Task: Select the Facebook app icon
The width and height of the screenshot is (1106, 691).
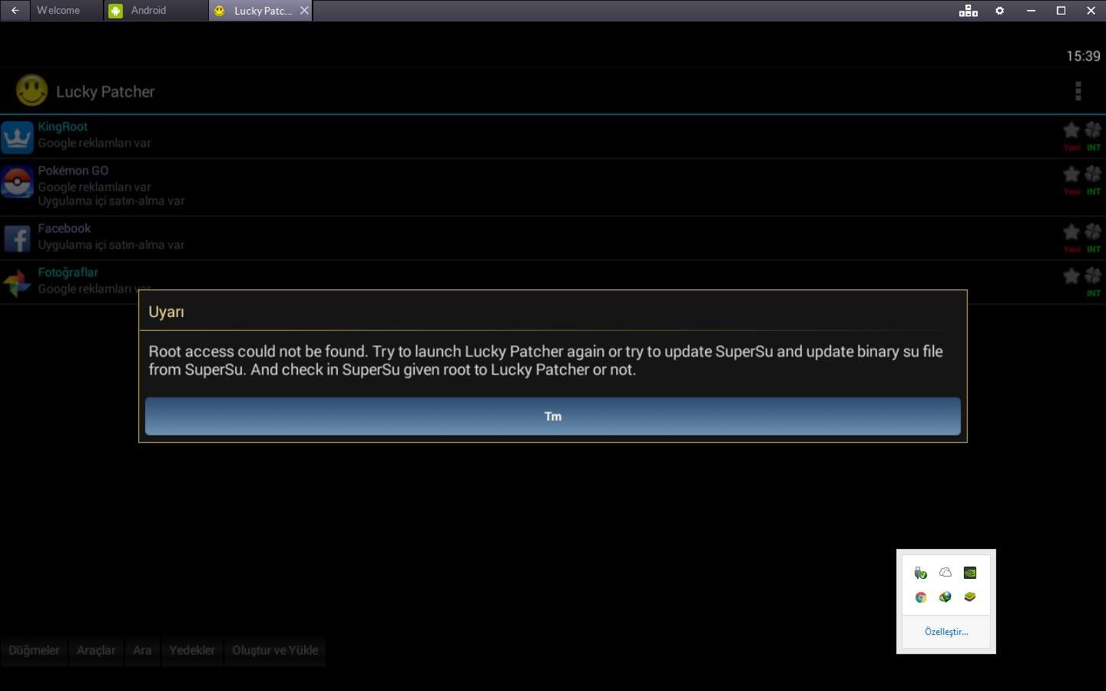Action: point(17,239)
